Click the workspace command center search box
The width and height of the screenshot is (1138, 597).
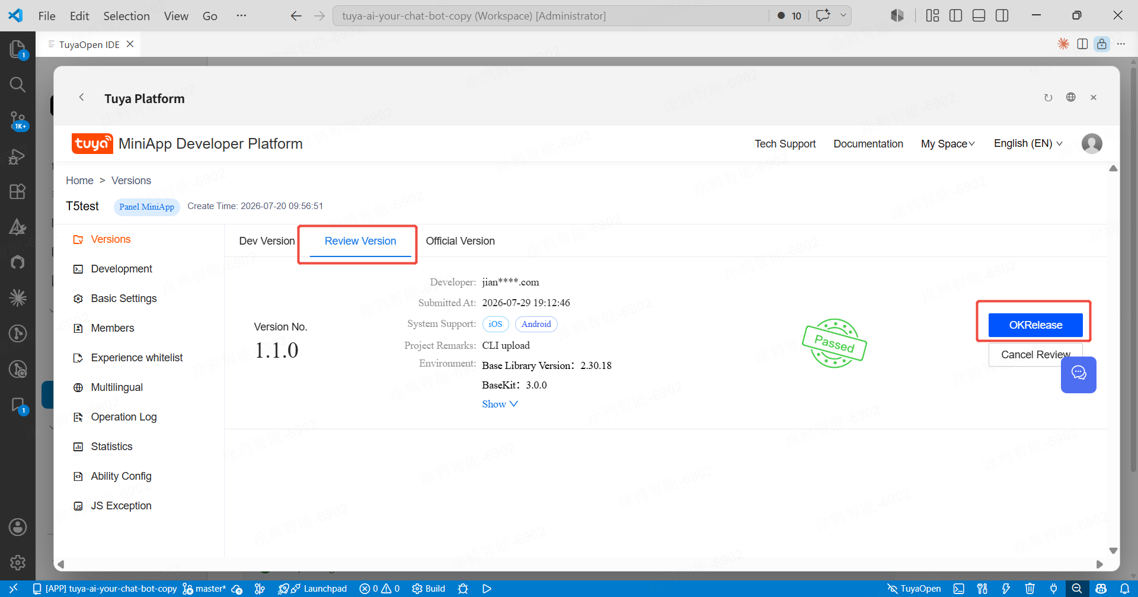(x=551, y=16)
